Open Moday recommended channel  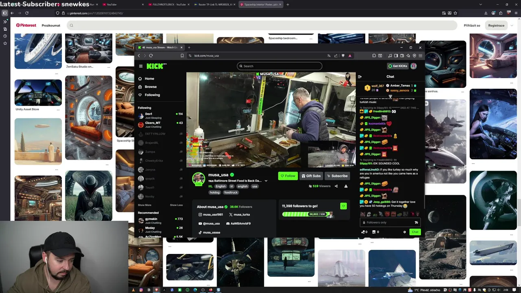tap(160, 230)
